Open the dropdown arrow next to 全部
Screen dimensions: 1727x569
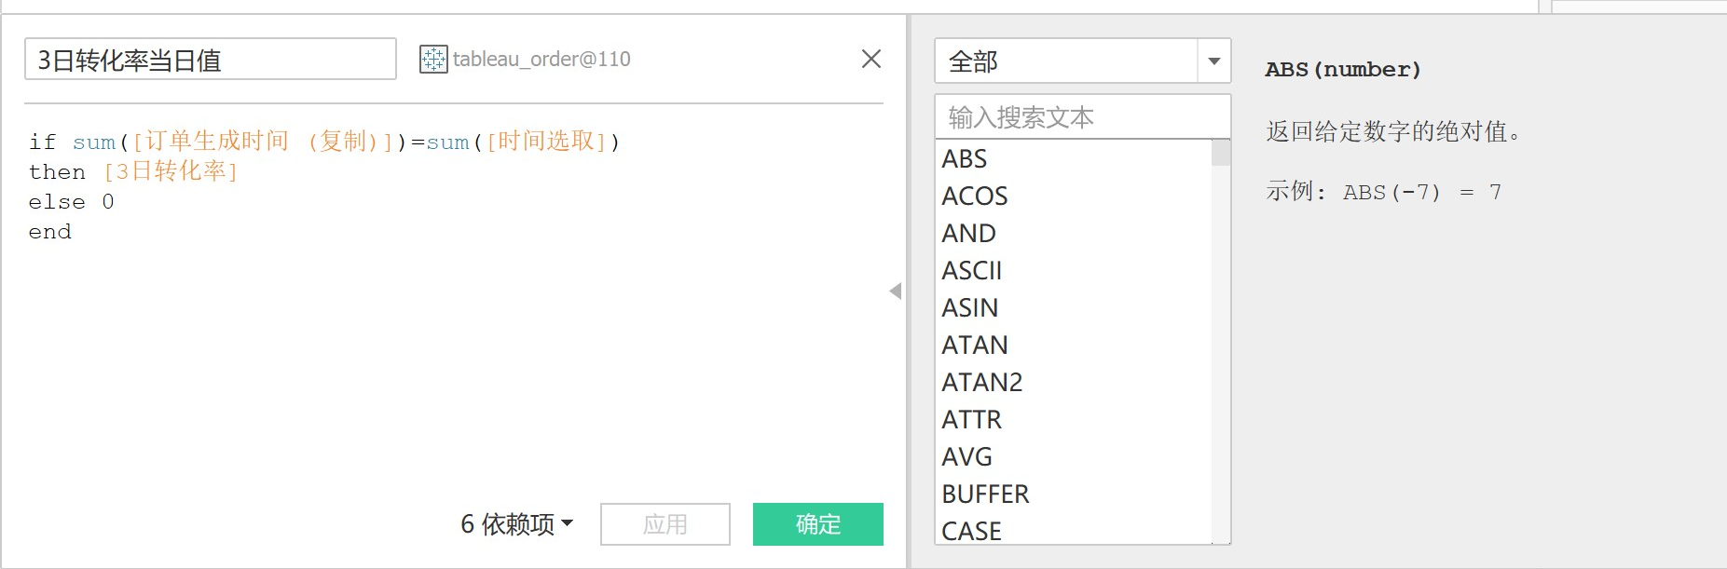1213,61
